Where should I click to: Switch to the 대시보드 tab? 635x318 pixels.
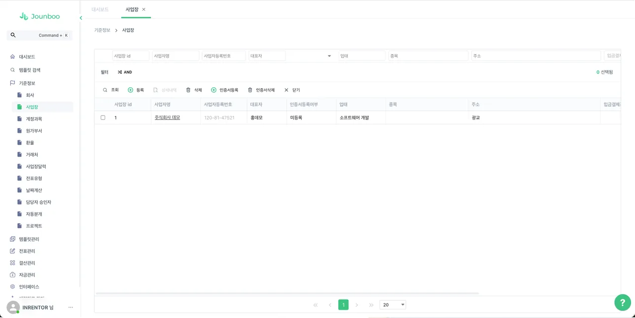[100, 9]
